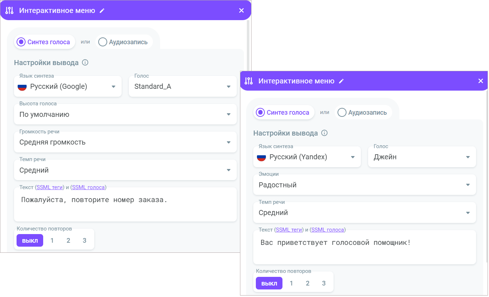Select Синтез голоса radio in Google panel
The width and height of the screenshot is (489, 297).
44,42
